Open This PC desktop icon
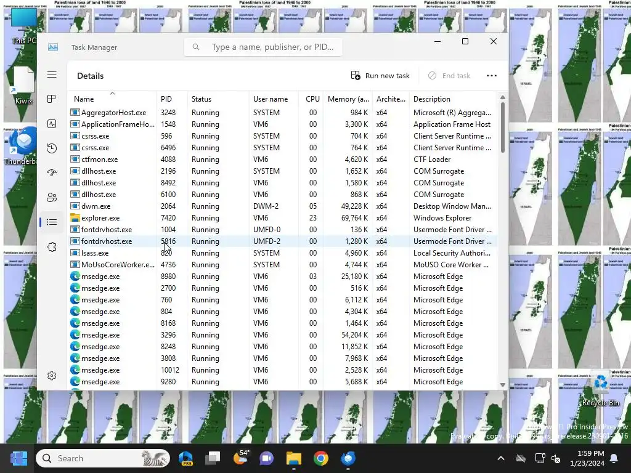Viewport: 631px width, 473px height. [x=23, y=26]
